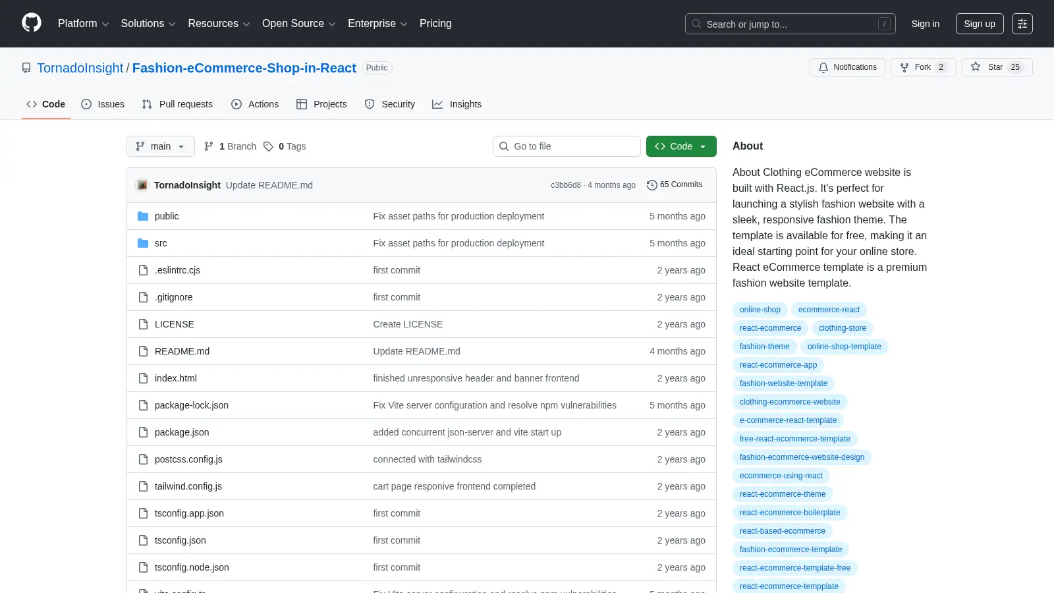1054x593 pixels.
Task: Click the .eslintrc.cjs file icon
Action: coord(143,270)
